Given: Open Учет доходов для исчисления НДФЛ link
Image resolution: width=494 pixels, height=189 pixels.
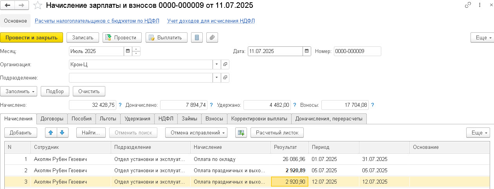Looking at the screenshot, I should click(x=211, y=21).
